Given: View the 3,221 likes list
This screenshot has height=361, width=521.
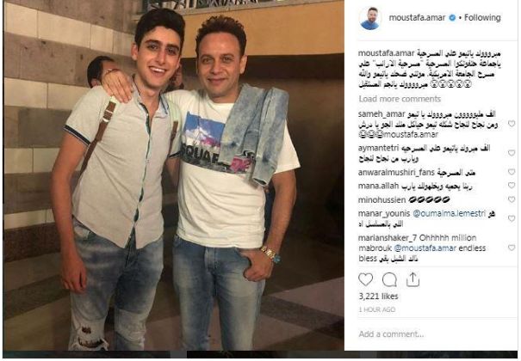Looking at the screenshot, I should tap(378, 296).
